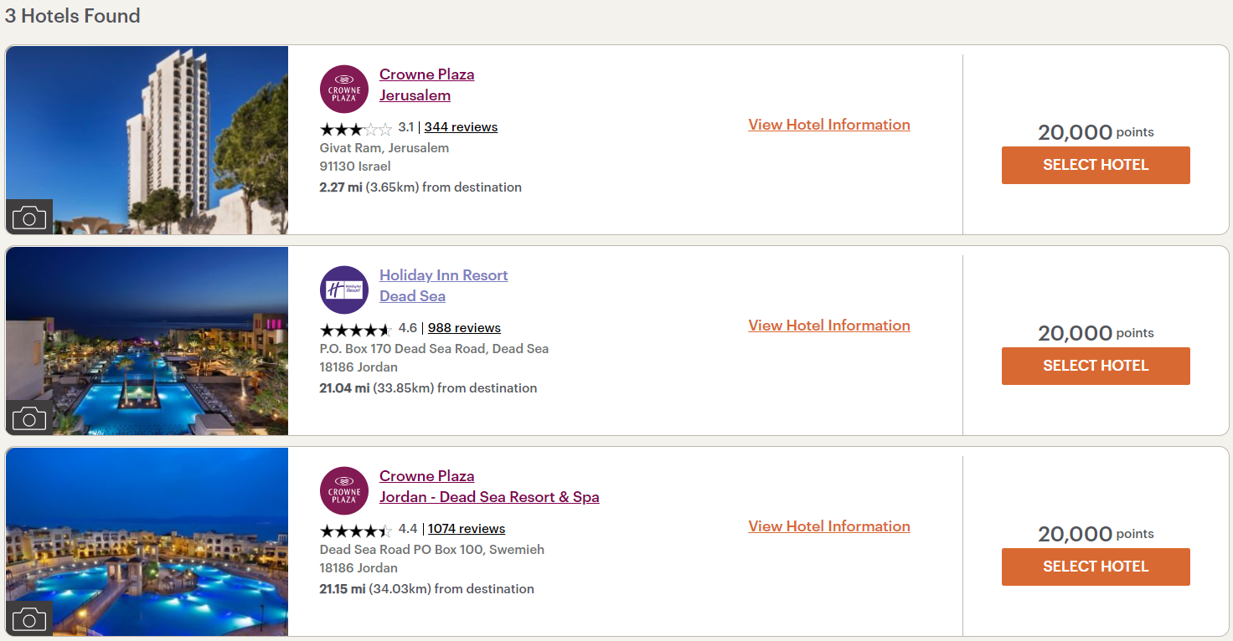View Hotel Information for Crowne Plaza Jerusalem
Viewport: 1233px width, 641px height.
pos(829,125)
